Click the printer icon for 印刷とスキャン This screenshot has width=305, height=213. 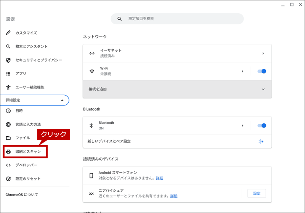tap(8, 151)
